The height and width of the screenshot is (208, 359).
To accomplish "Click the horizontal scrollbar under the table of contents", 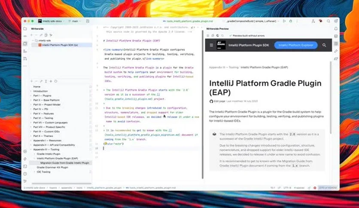I will [x=61, y=183].
